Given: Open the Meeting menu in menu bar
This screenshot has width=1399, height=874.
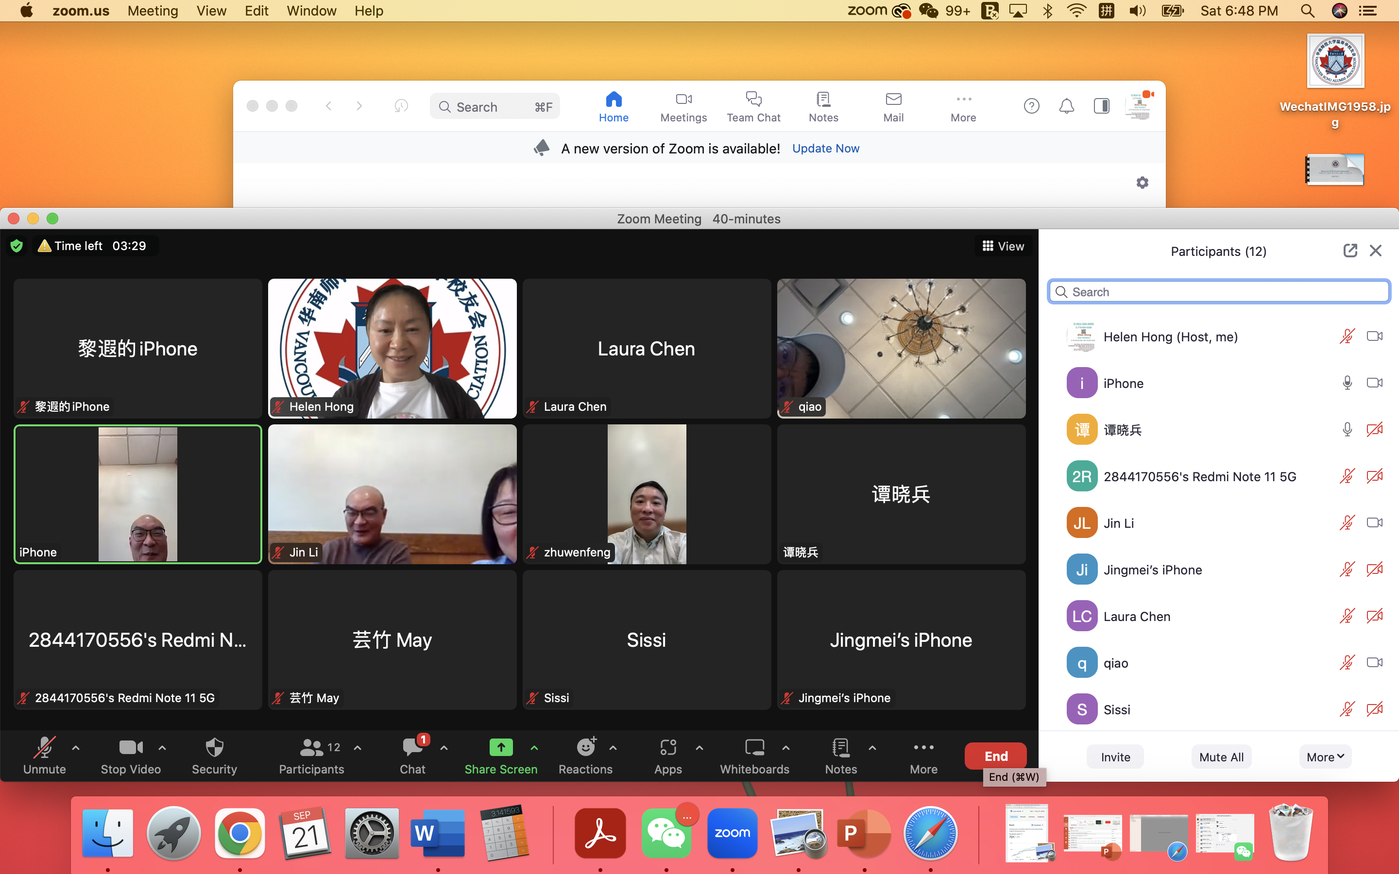Looking at the screenshot, I should 153,11.
